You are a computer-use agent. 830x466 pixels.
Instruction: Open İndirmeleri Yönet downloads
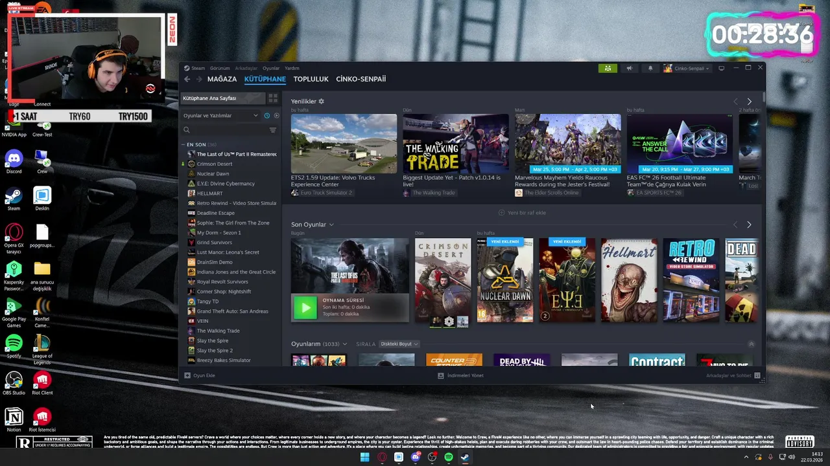pos(460,375)
